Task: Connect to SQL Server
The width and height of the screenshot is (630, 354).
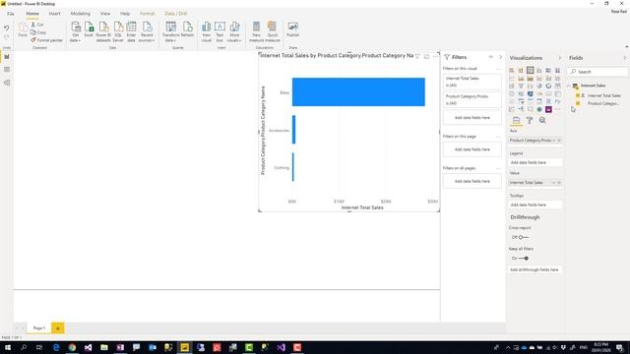Action: pos(118,31)
